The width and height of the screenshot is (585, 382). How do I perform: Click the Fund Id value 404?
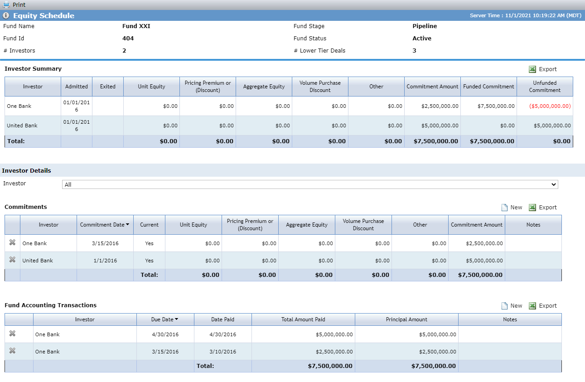point(128,39)
